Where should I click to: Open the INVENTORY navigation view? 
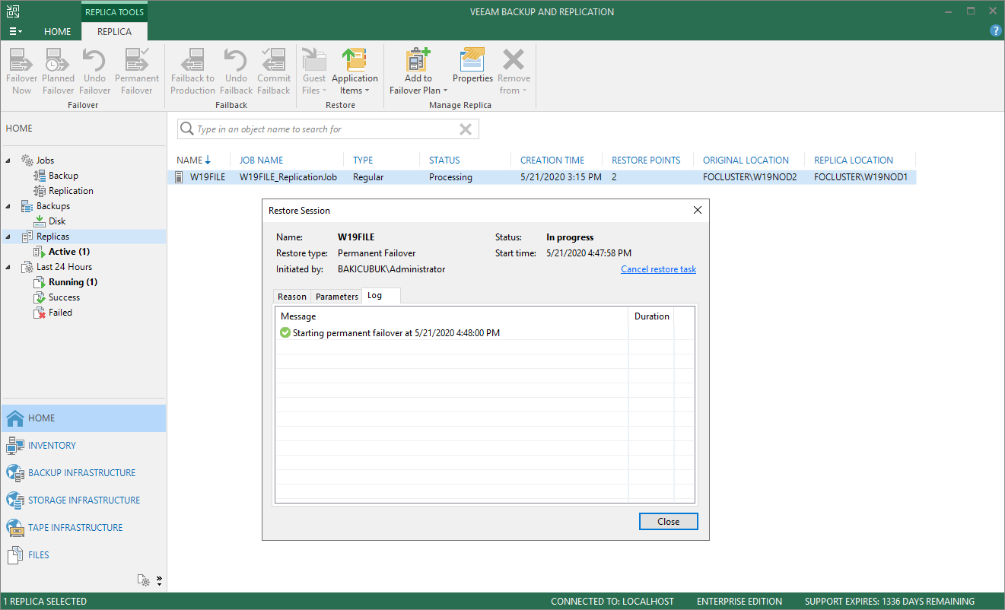(83, 446)
